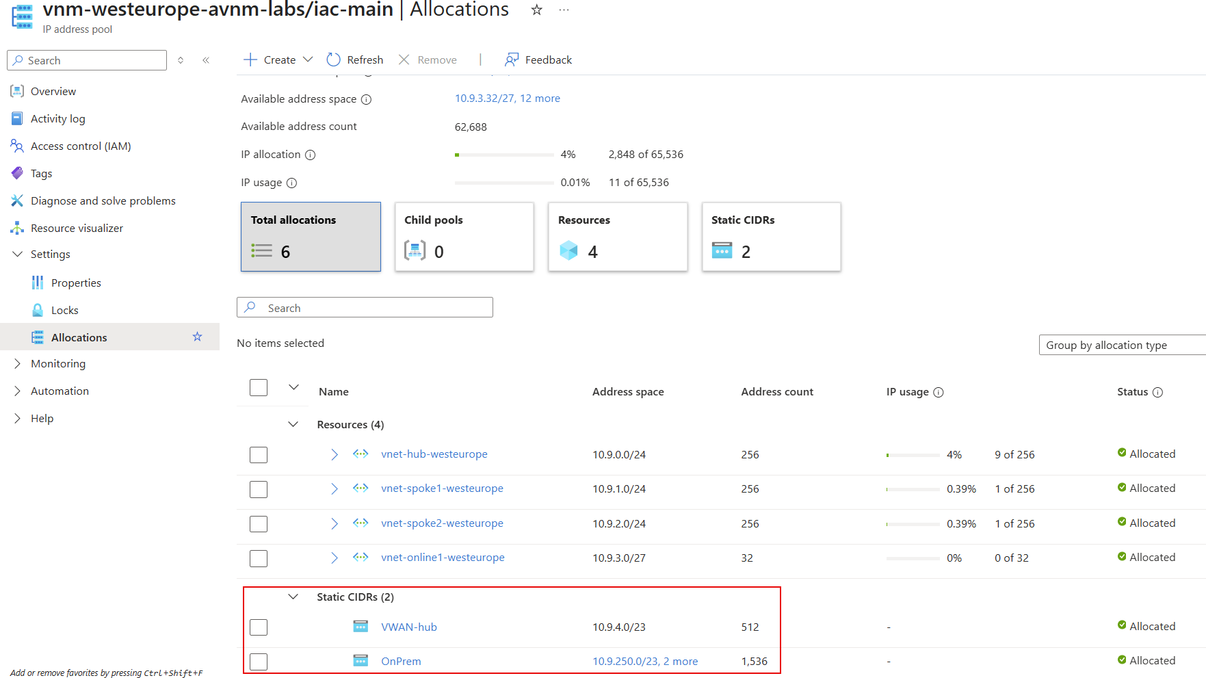1206x678 pixels.
Task: Select the Static CIDRs summary card
Action: tap(771, 237)
